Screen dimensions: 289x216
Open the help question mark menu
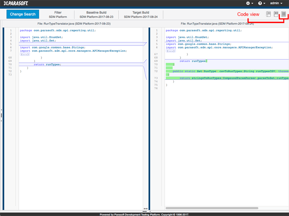pyautogui.click(x=262, y=3)
